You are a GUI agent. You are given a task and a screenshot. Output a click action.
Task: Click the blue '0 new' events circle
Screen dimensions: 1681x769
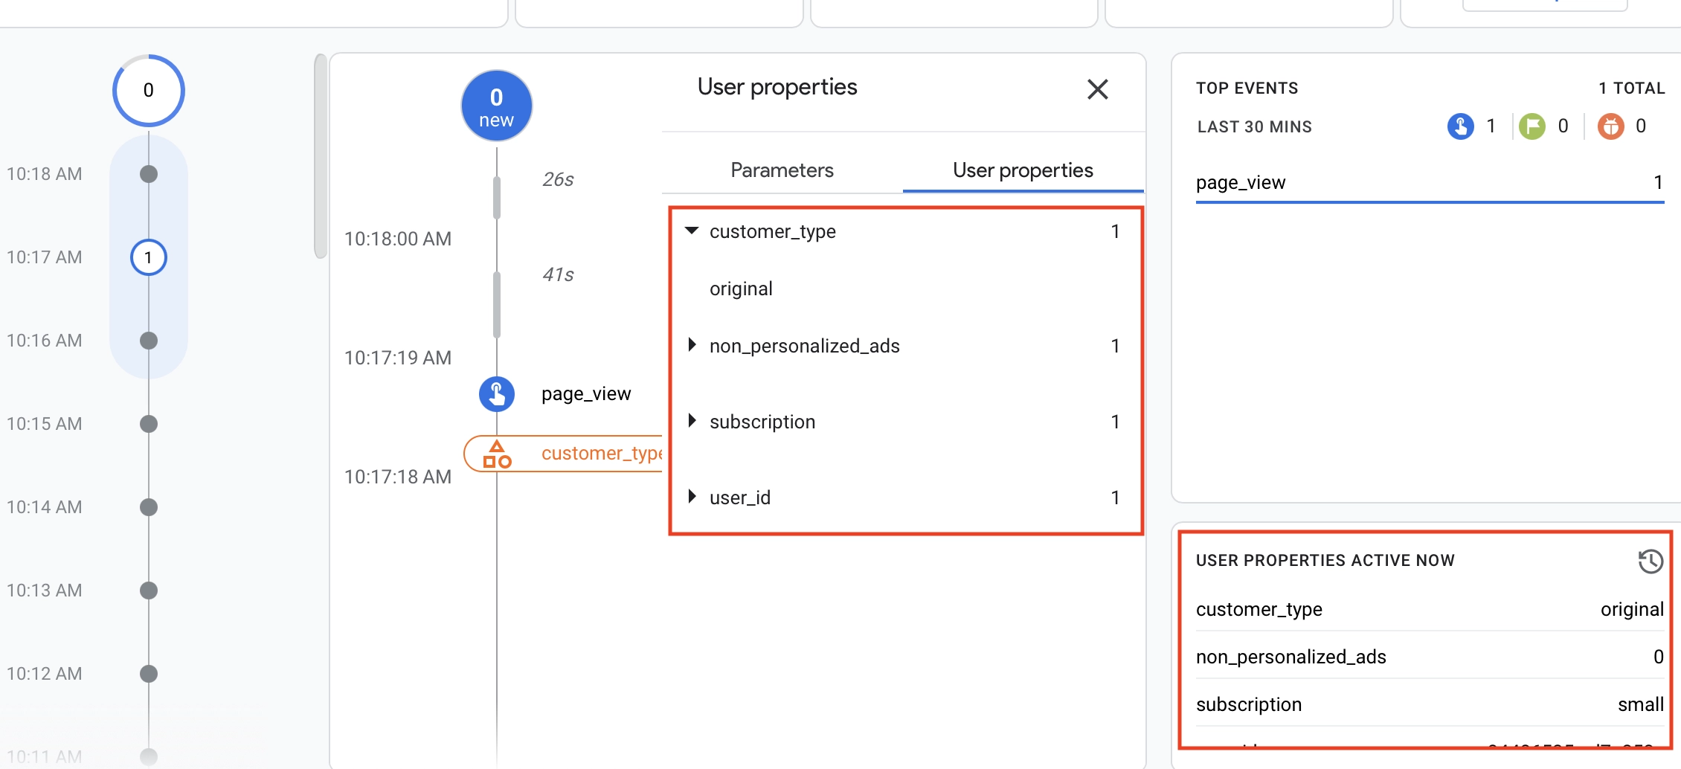(496, 106)
